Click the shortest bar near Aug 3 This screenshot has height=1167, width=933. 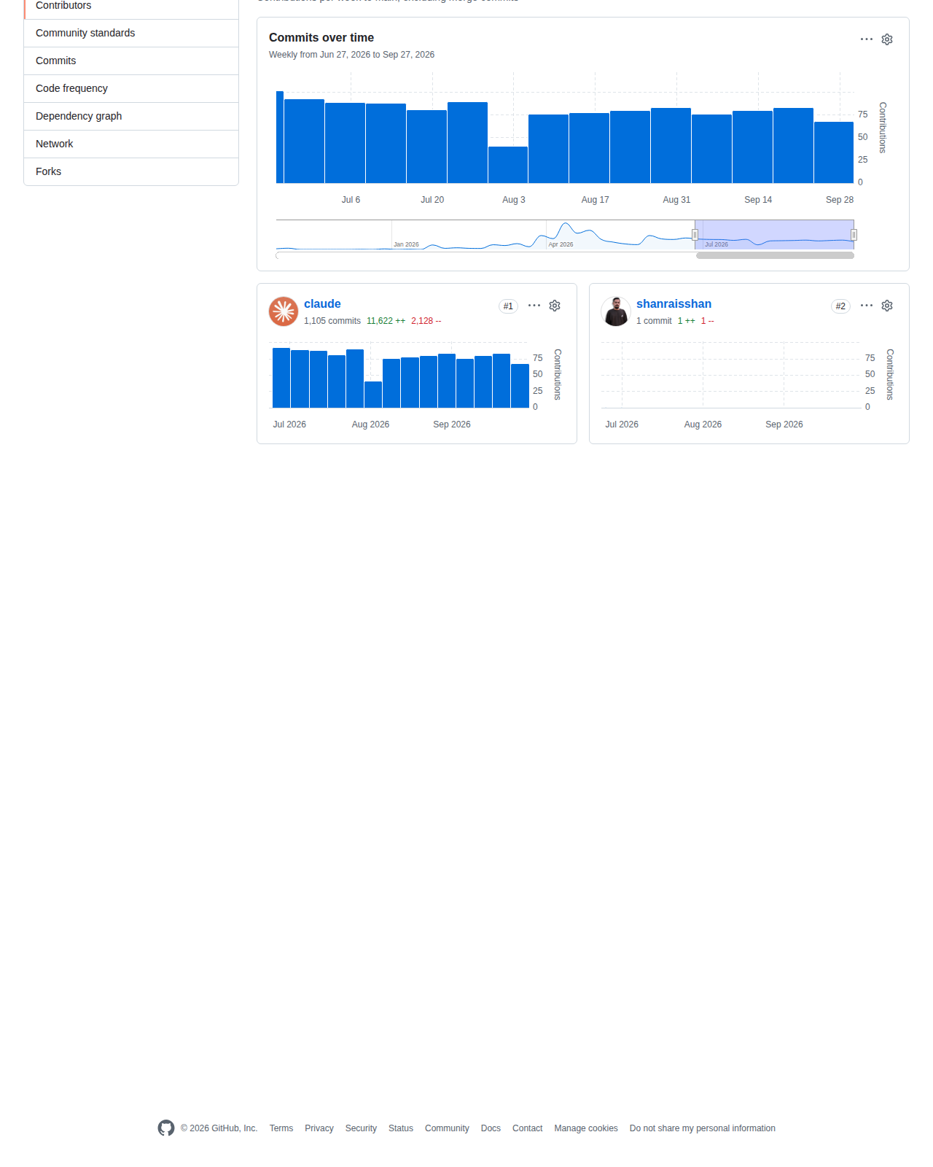pos(508,165)
